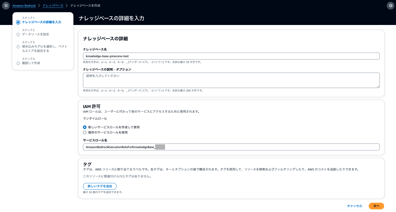The height and width of the screenshot is (212, 396).
Task: Click the ランタイムロール label
Action: pos(95,118)
